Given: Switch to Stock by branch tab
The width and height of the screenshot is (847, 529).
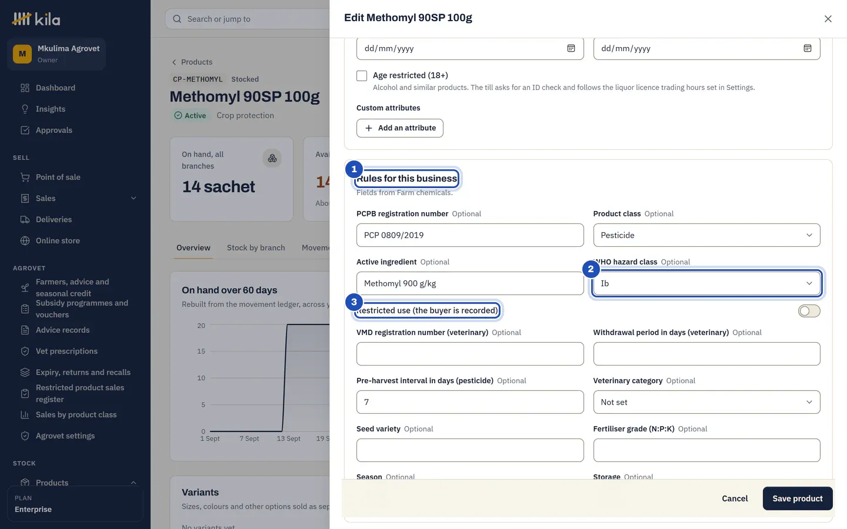Looking at the screenshot, I should [256, 247].
